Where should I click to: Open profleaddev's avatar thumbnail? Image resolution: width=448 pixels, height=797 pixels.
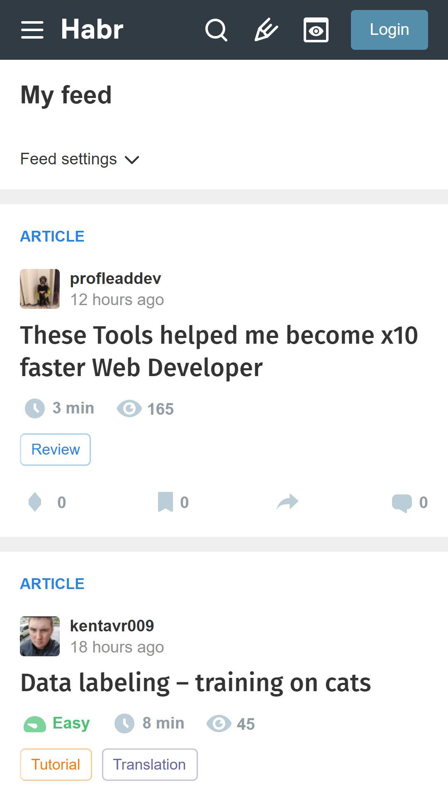click(40, 289)
